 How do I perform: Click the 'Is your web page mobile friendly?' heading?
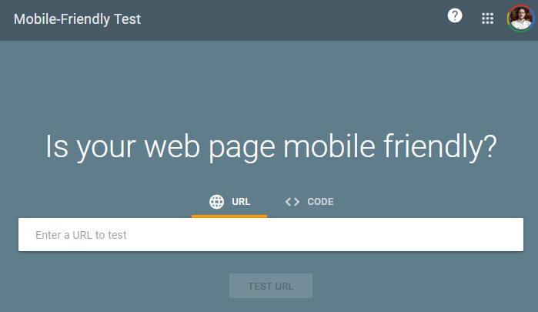(x=270, y=146)
